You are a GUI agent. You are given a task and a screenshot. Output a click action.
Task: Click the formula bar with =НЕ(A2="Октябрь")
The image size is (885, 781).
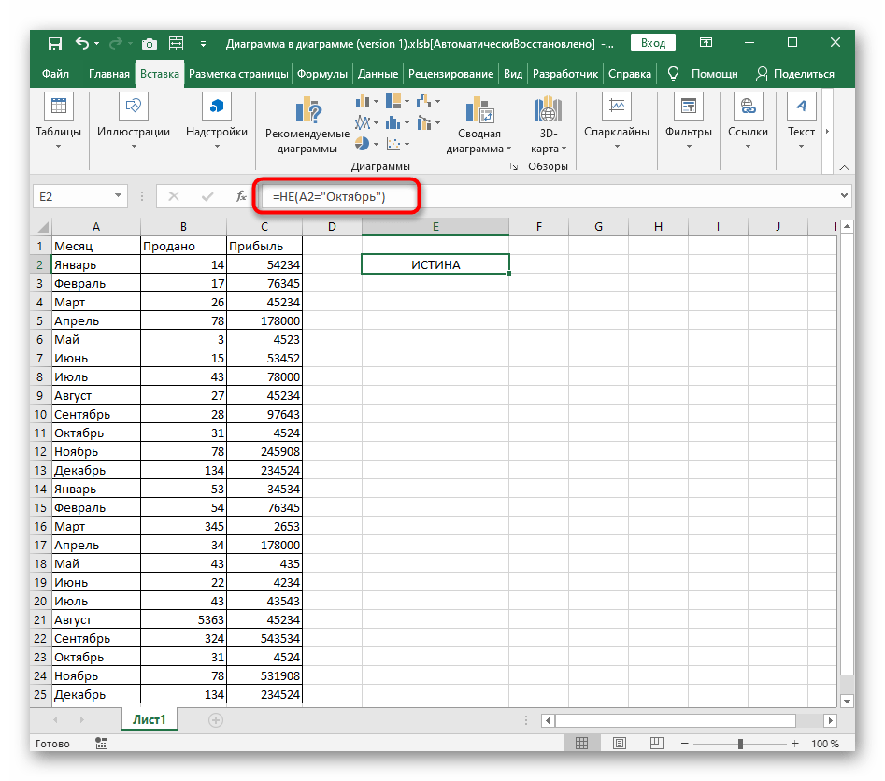(549, 196)
